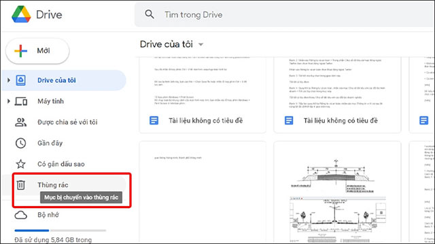Image resolution: width=435 pixels, height=244 pixels.
Task: Click second document's title 'Tài liệu không có tiêu đề'
Action: click(x=341, y=121)
